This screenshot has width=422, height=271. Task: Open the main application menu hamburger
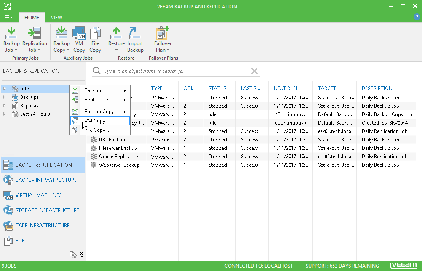tap(8, 18)
